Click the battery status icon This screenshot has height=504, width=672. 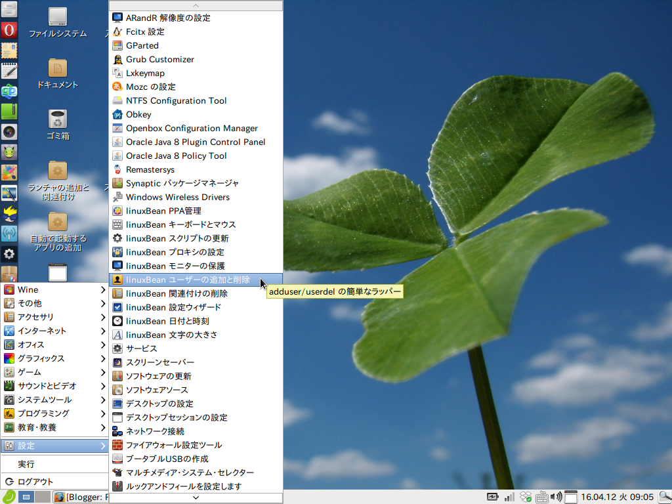point(493,497)
